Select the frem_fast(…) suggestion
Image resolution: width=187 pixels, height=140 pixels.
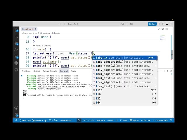(125, 86)
